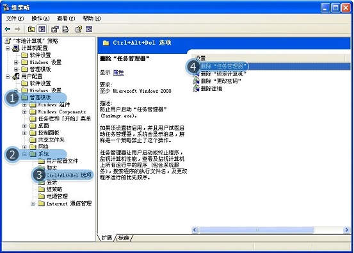Open the 操作(A) menu

[x=40, y=19]
